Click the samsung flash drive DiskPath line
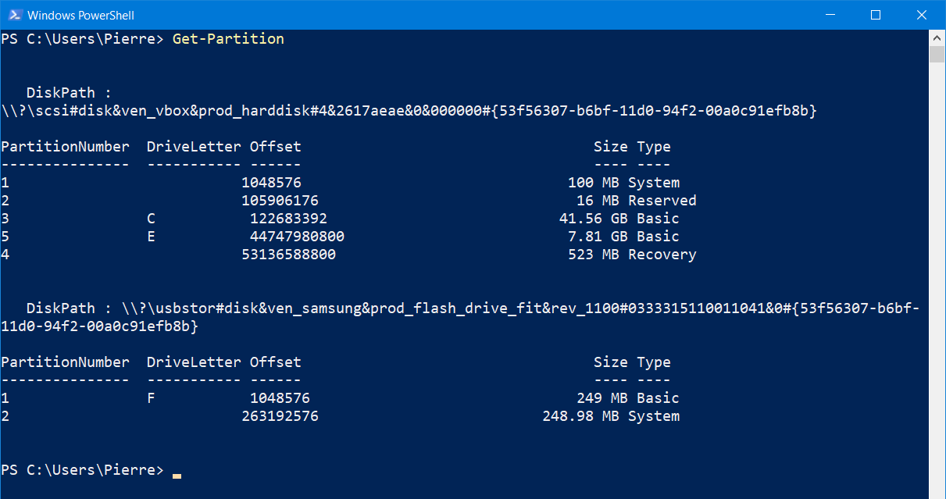 tap(461, 317)
